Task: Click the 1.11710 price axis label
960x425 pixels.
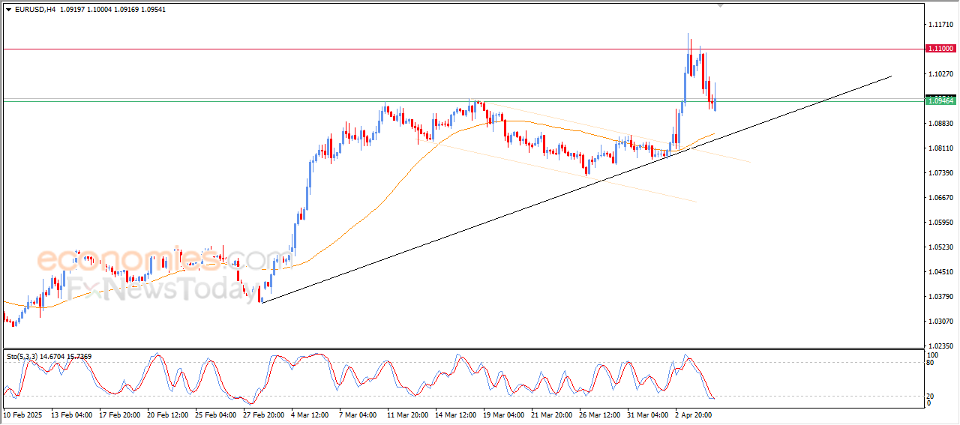Action: [x=940, y=25]
